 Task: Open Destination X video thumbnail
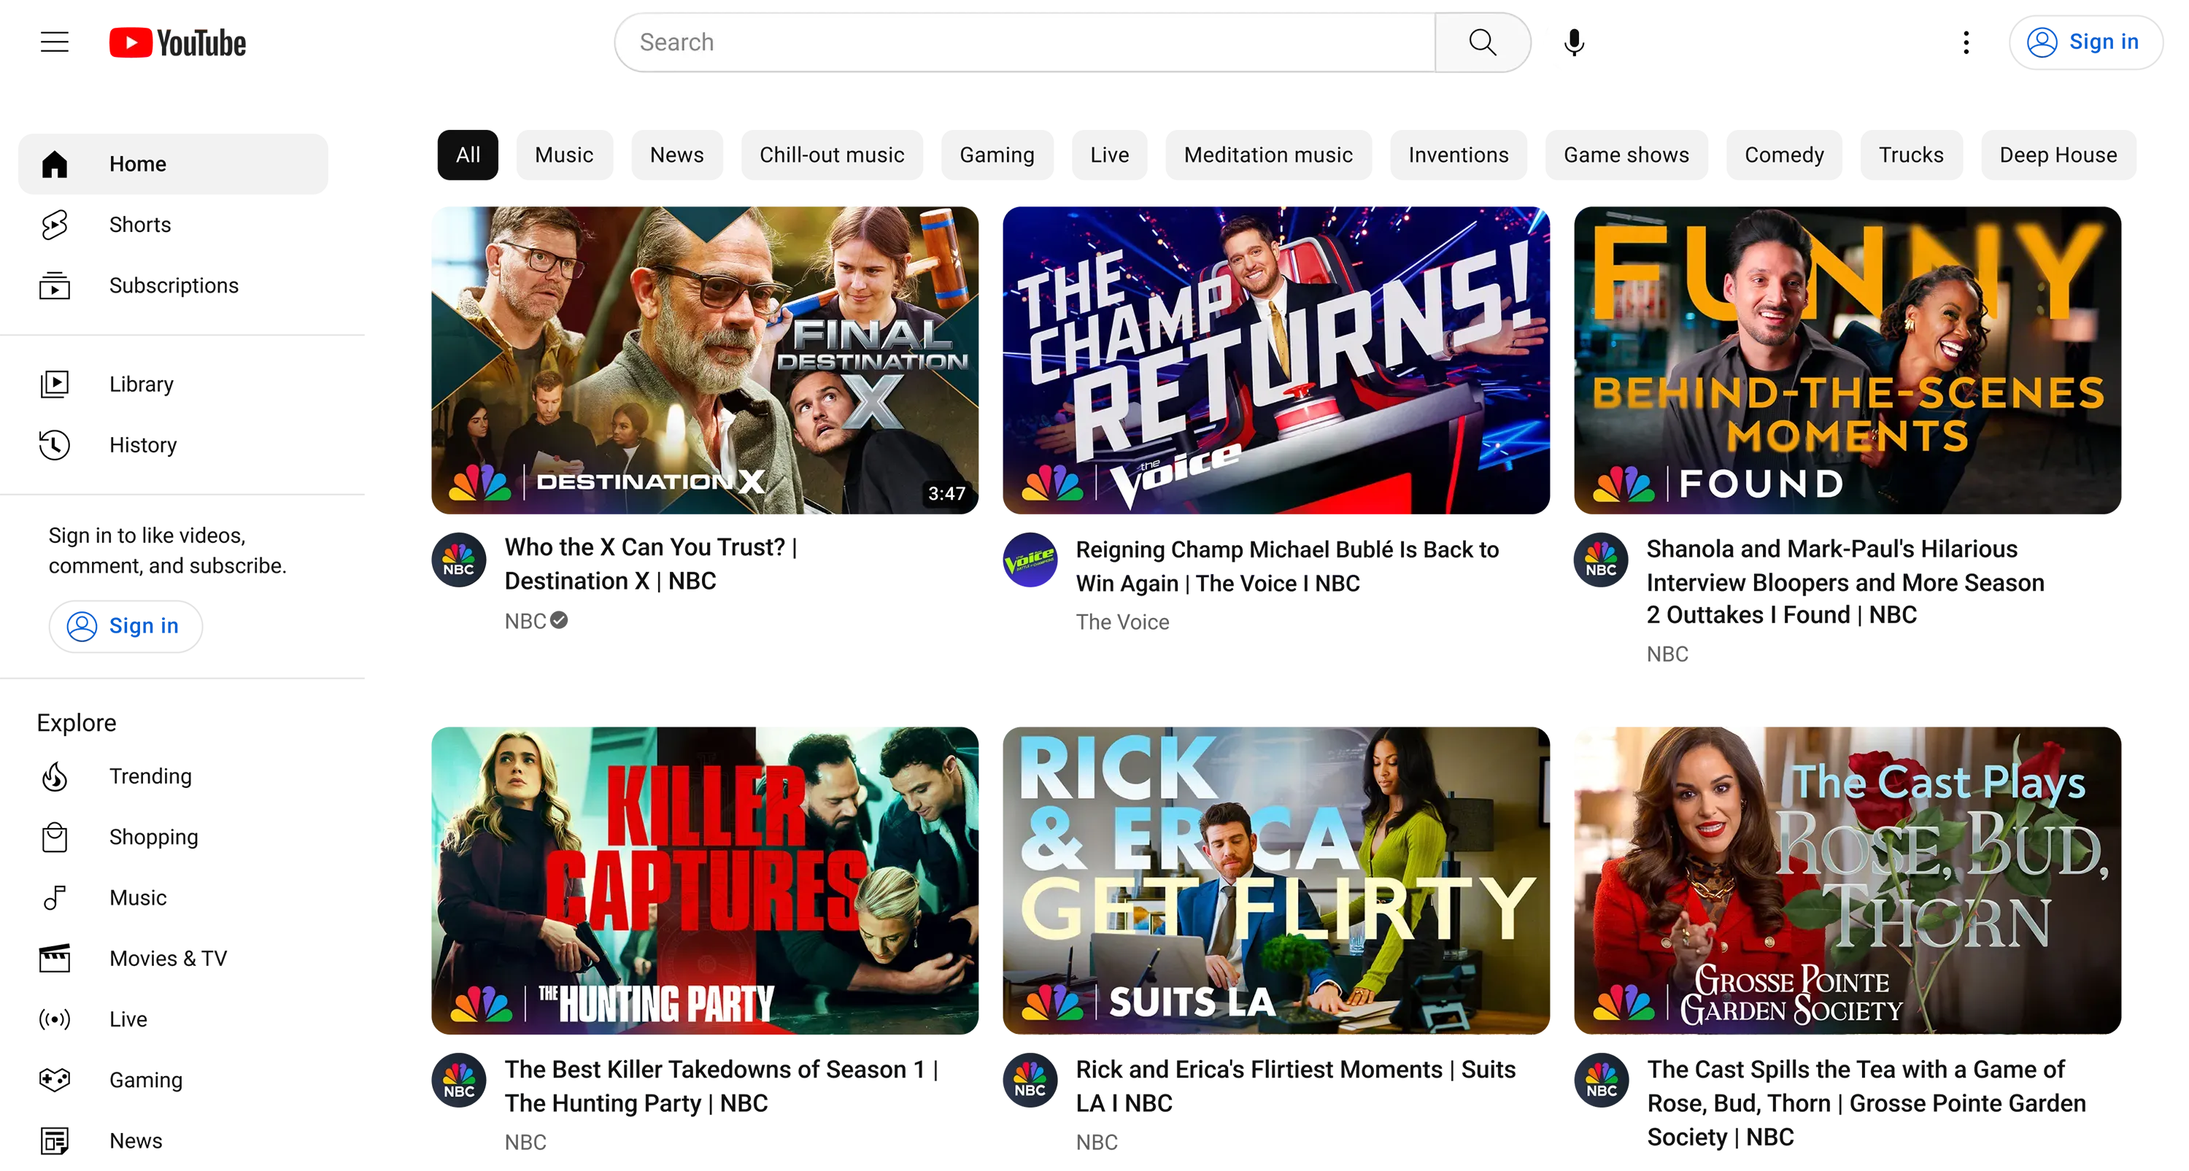click(704, 360)
